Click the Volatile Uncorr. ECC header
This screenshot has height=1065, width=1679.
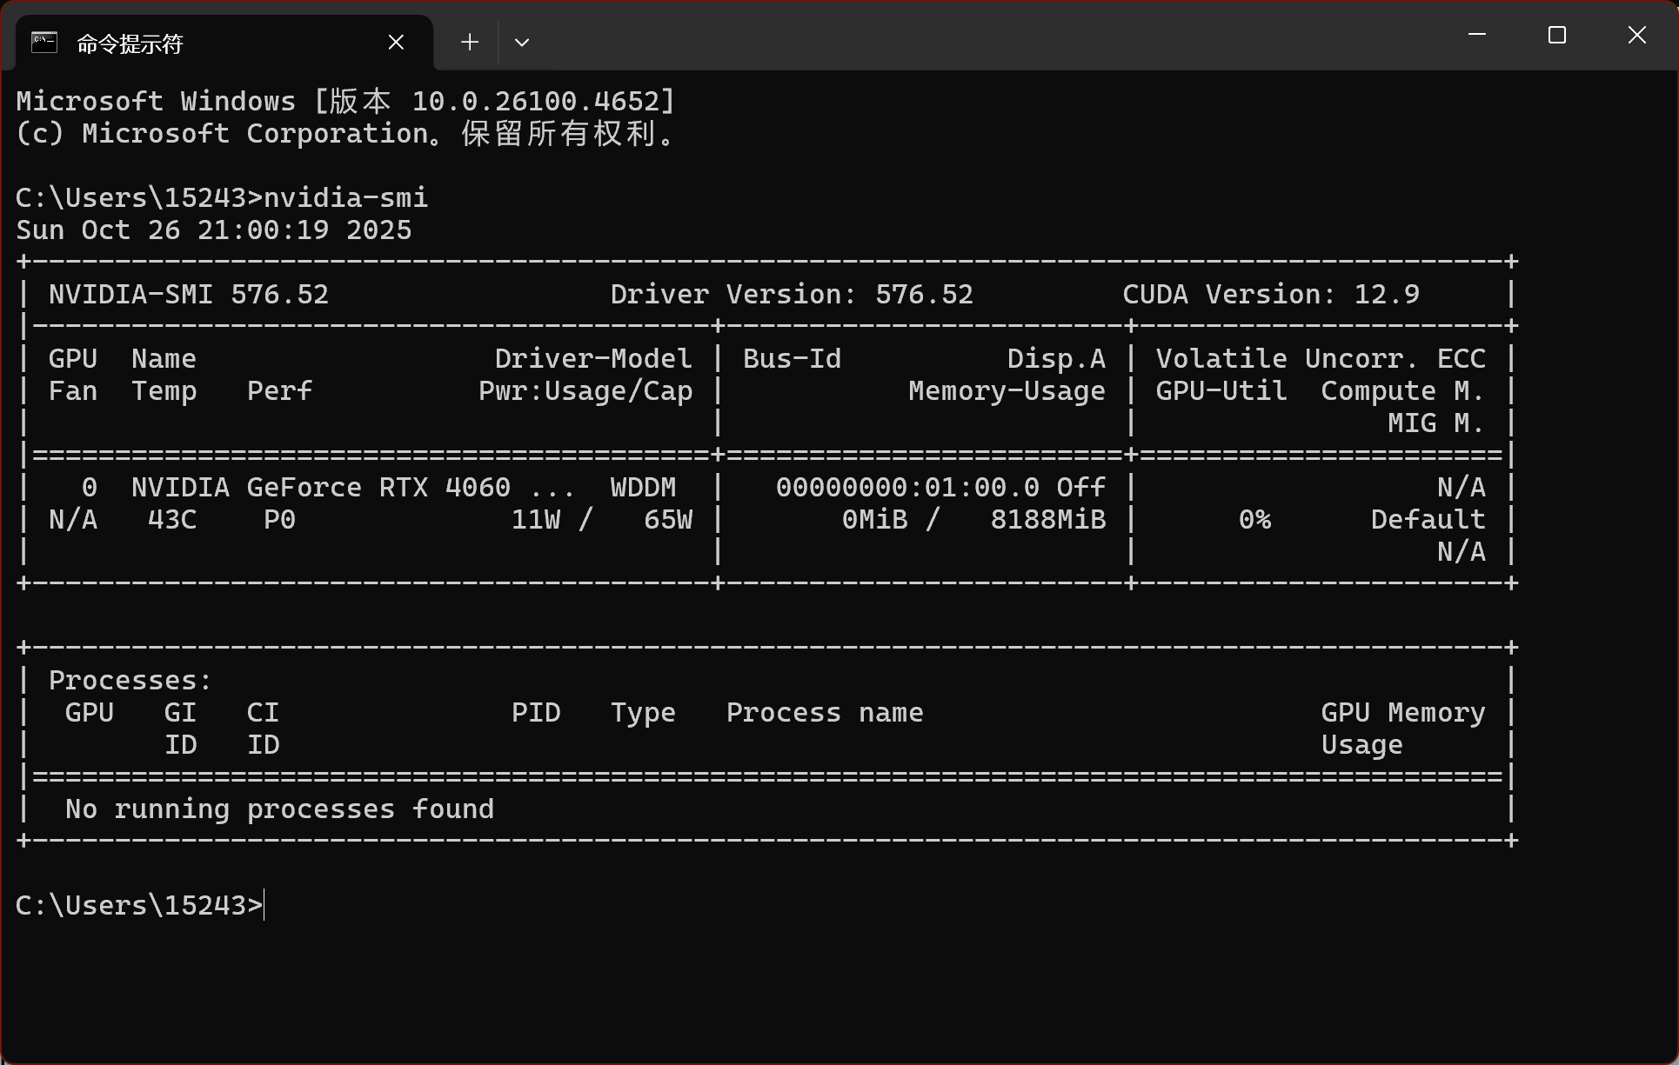[1321, 359]
